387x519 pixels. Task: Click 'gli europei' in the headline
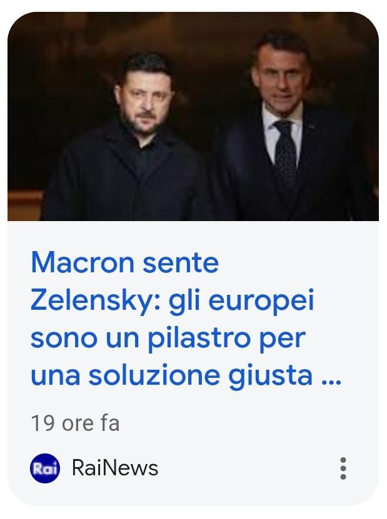click(x=241, y=300)
